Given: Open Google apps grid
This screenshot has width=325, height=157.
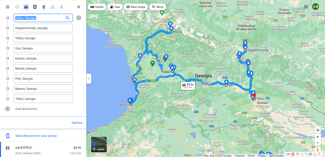Looking at the screenshot, I should (x=306, y=7).
